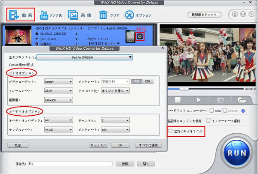Open the output profile iPad Air dropdown
The width and height of the screenshot is (258, 174).
[x=85, y=57]
